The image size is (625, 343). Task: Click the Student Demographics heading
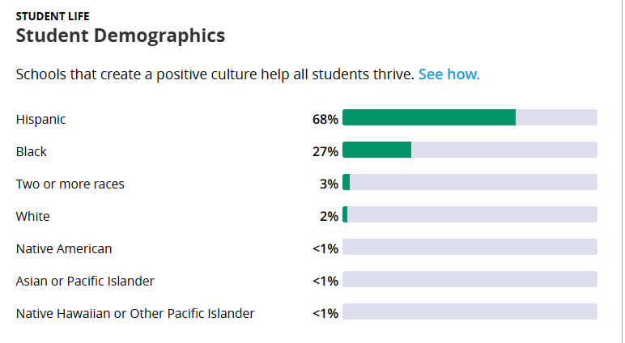click(121, 36)
